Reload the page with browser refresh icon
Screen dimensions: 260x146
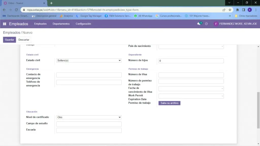pos(17,10)
